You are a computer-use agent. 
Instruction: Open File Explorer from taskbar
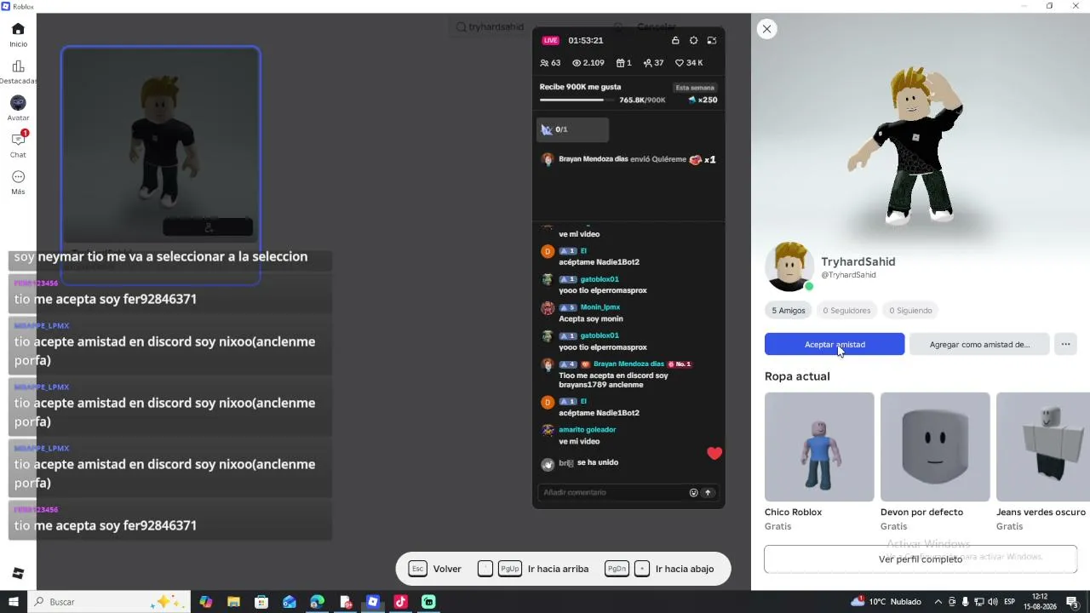tap(233, 602)
